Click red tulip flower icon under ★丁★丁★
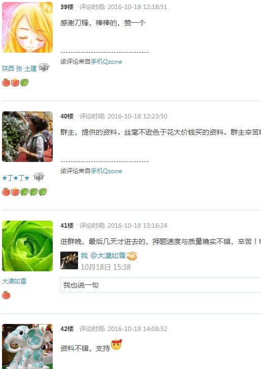Viewport: 261px width, 369px height. coord(15,192)
